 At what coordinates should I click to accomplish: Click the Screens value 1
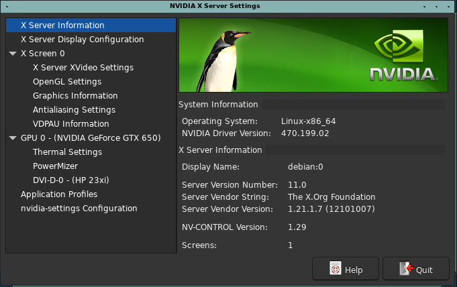[291, 245]
